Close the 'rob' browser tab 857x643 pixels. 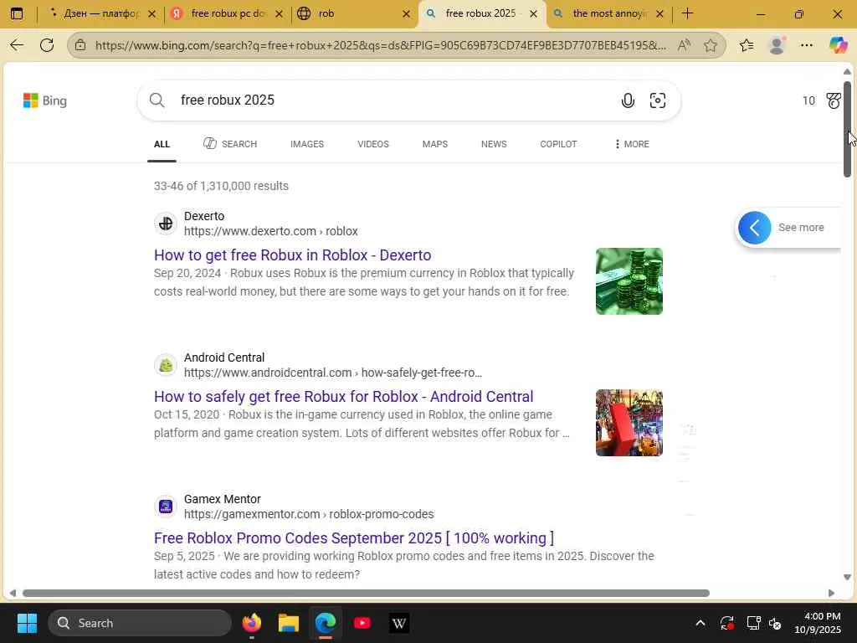(406, 13)
